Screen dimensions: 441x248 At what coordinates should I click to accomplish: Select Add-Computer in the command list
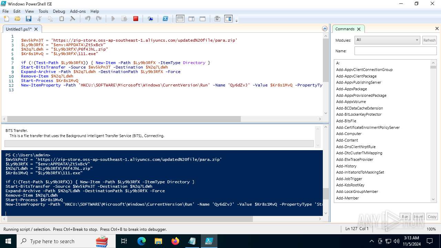click(349, 134)
